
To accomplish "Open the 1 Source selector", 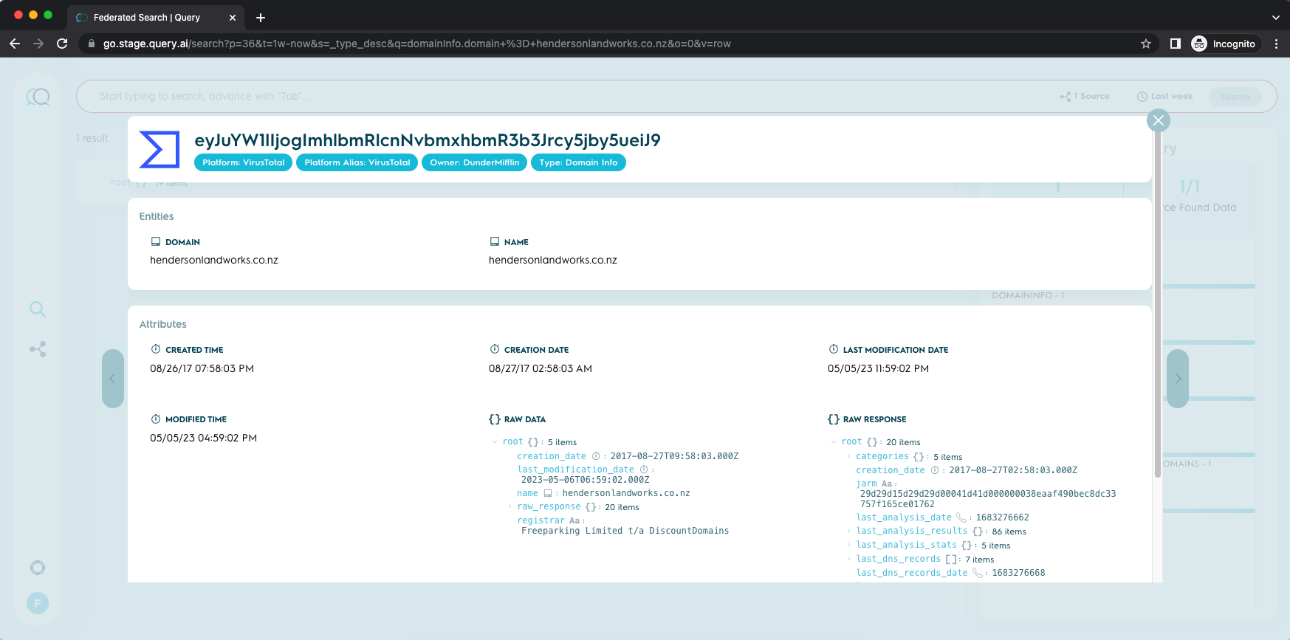I will click(1085, 96).
